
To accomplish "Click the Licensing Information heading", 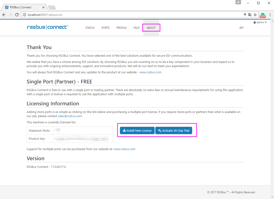I will (x=53, y=103).
